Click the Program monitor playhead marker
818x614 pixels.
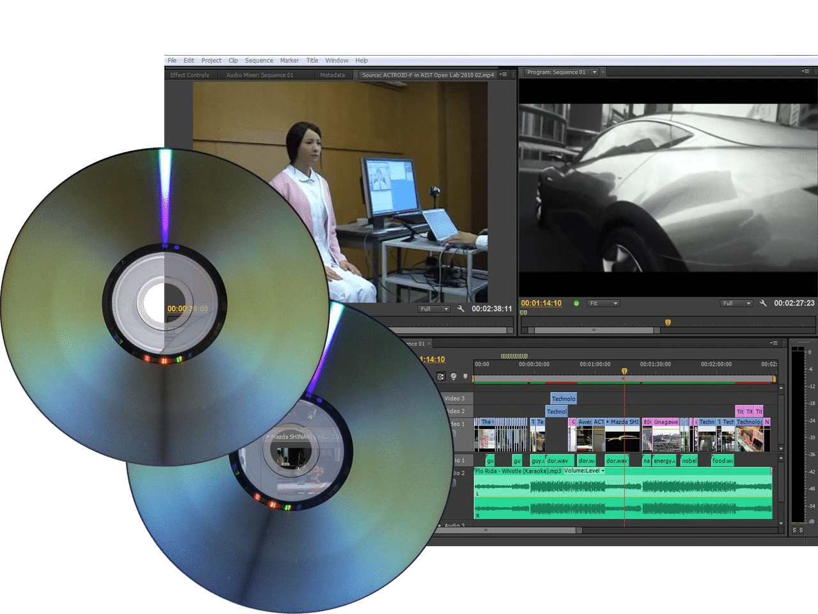[668, 322]
